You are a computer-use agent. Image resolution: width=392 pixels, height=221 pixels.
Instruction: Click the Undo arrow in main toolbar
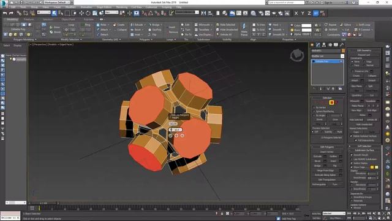pyautogui.click(x=5, y=14)
